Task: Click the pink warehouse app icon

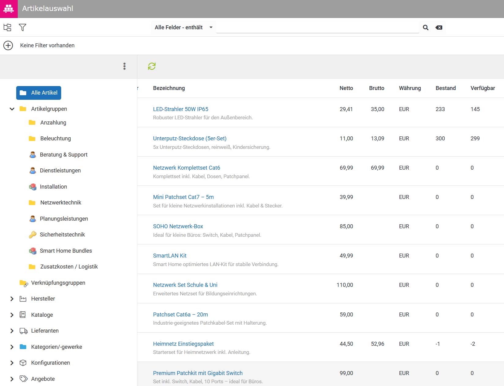Action: click(x=9, y=9)
